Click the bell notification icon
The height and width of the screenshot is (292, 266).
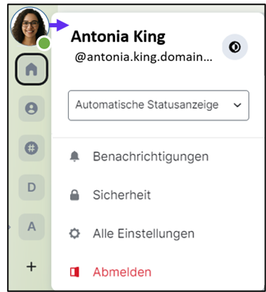(x=74, y=157)
